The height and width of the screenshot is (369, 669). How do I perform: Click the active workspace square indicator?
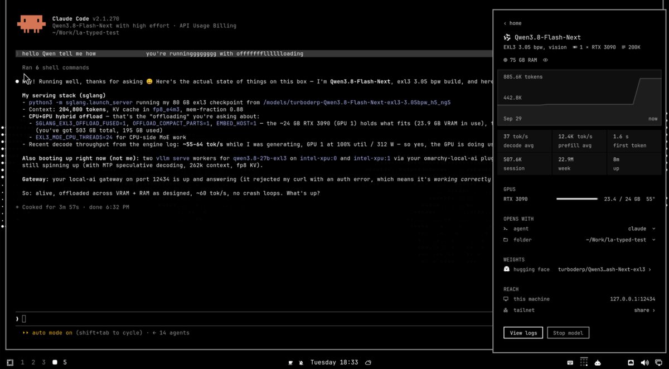[x=55, y=362]
